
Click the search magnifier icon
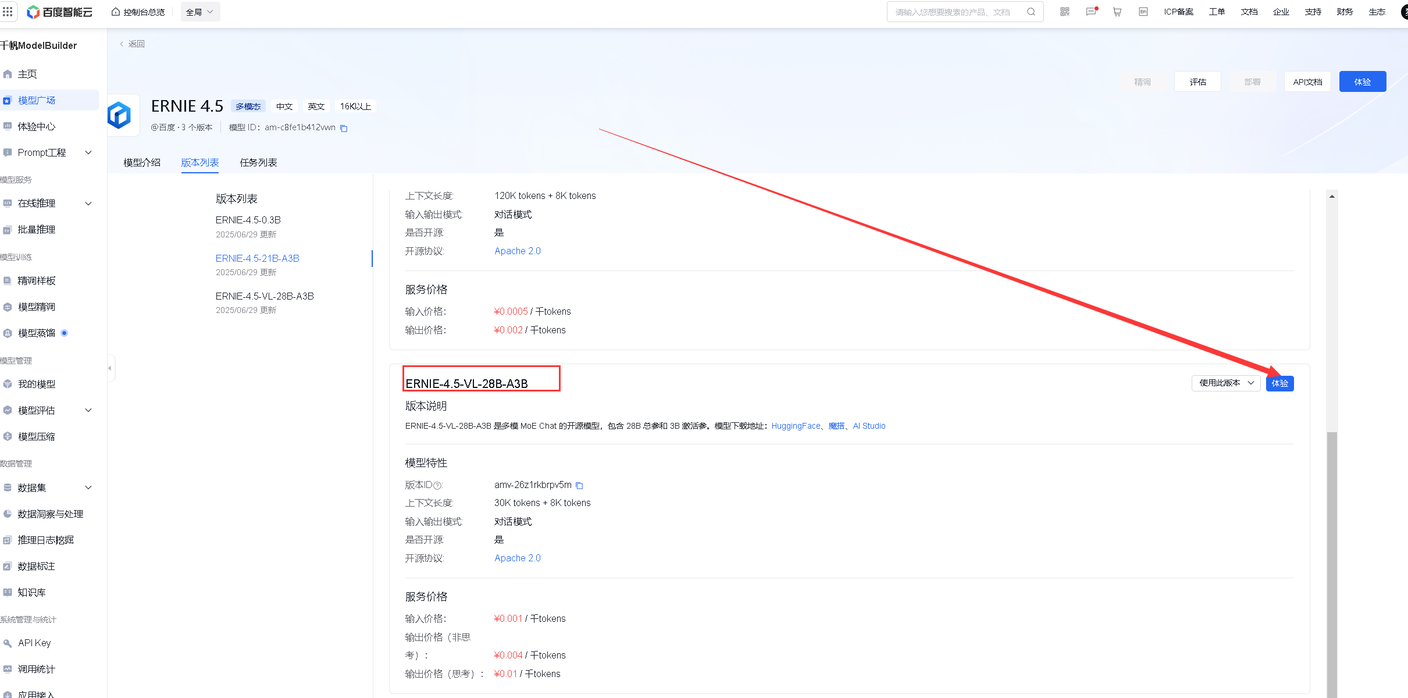(x=1031, y=12)
